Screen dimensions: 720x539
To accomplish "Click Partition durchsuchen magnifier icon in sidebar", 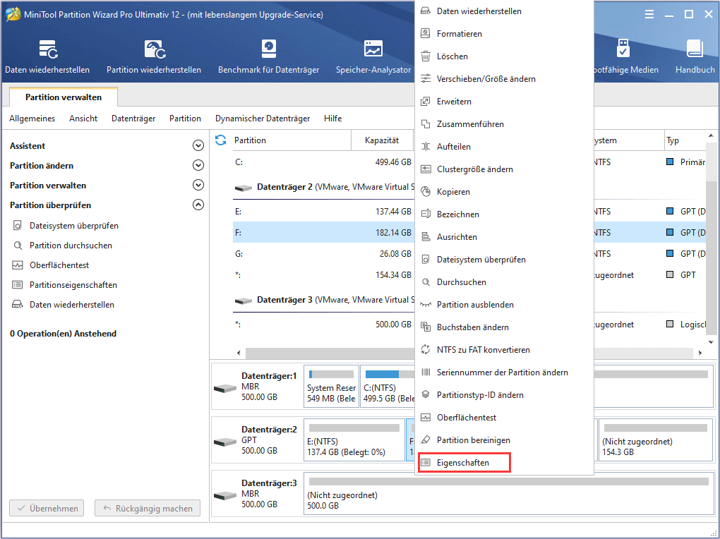I will click(x=18, y=246).
